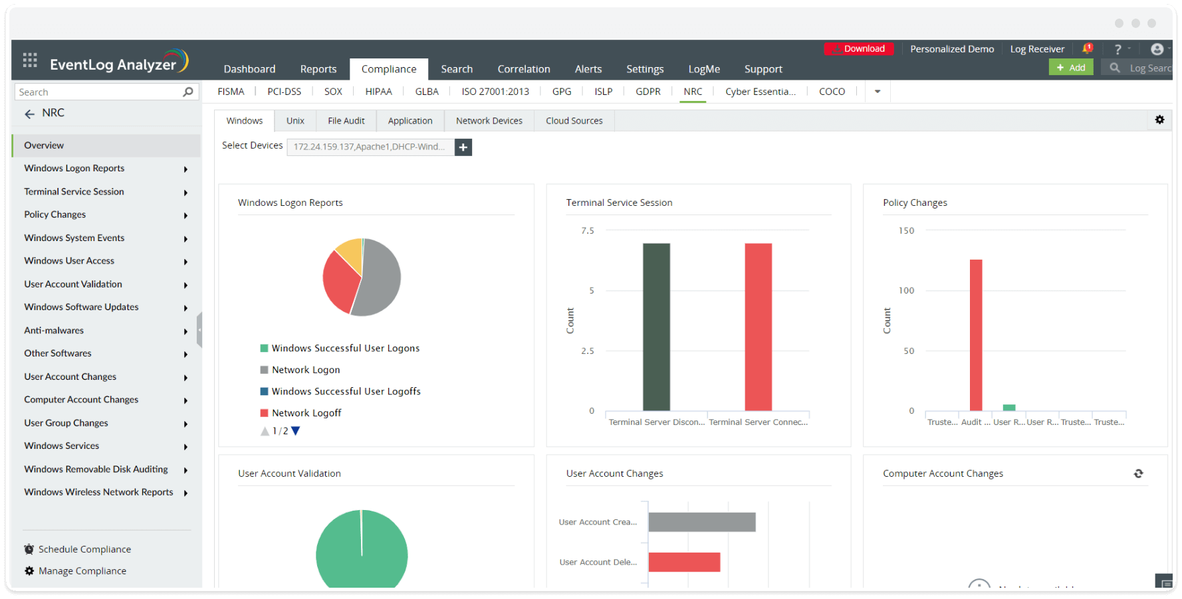Image resolution: width=1182 pixels, height=599 pixels.
Task: Expand Policy Changes submenu arrow
Action: click(x=185, y=216)
